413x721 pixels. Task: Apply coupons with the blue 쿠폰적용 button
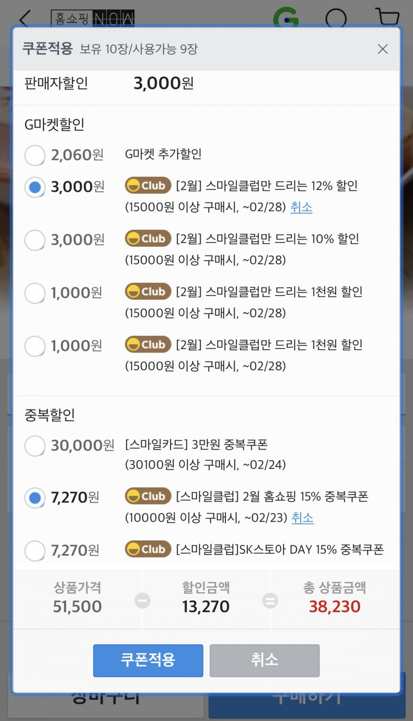[148, 660]
